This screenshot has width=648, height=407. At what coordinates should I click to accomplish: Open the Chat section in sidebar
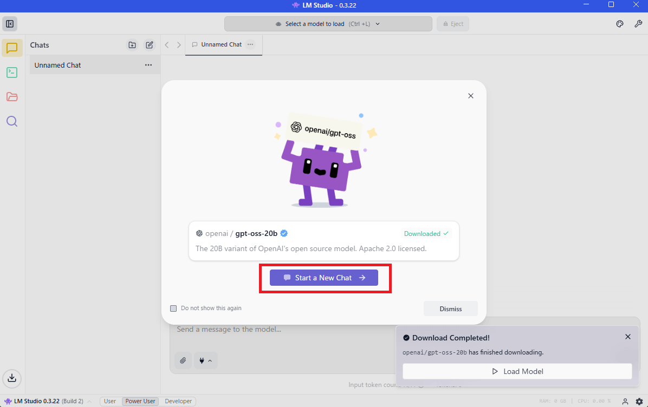[12, 48]
